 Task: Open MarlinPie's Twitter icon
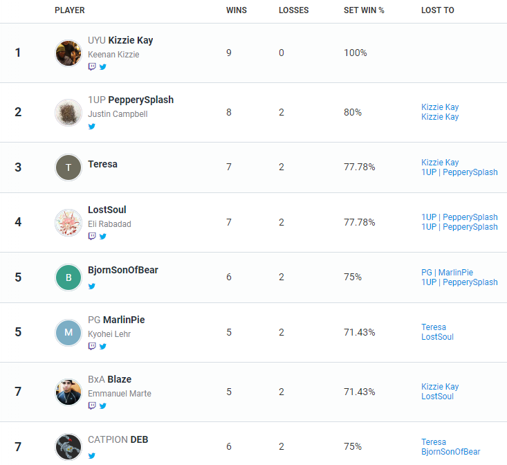[103, 346]
